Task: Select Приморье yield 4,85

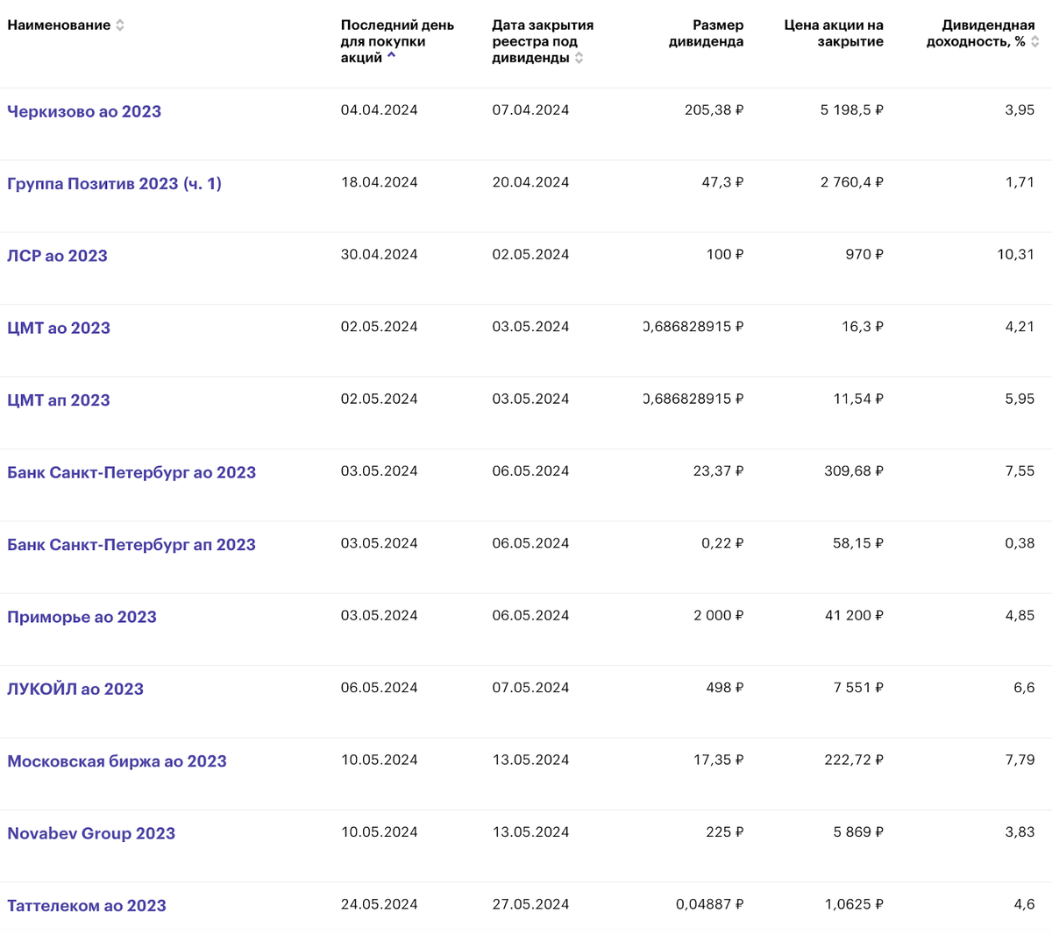Action: [x=1020, y=616]
